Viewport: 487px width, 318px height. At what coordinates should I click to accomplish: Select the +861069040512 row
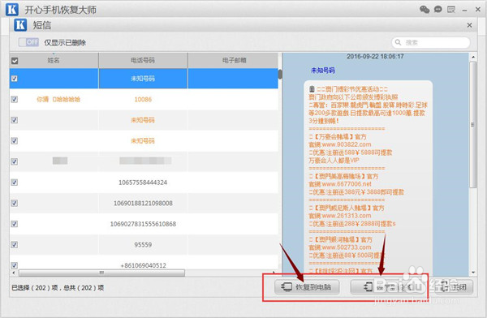pyautogui.click(x=144, y=263)
